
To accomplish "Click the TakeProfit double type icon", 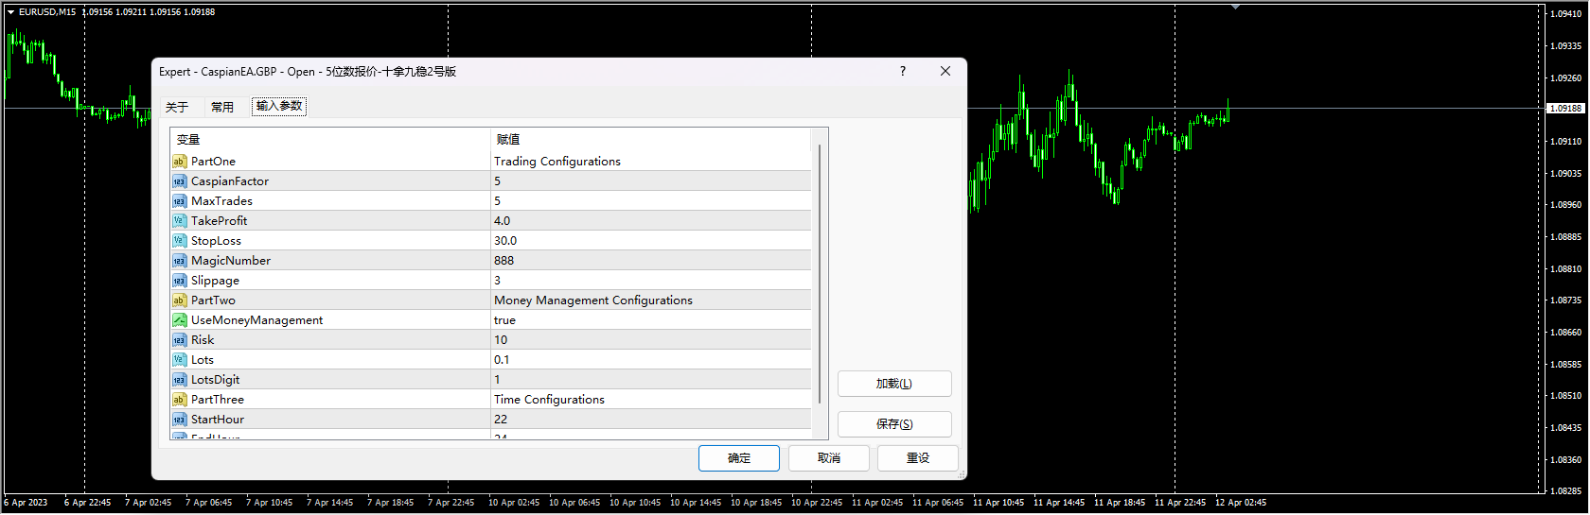I will click(179, 221).
